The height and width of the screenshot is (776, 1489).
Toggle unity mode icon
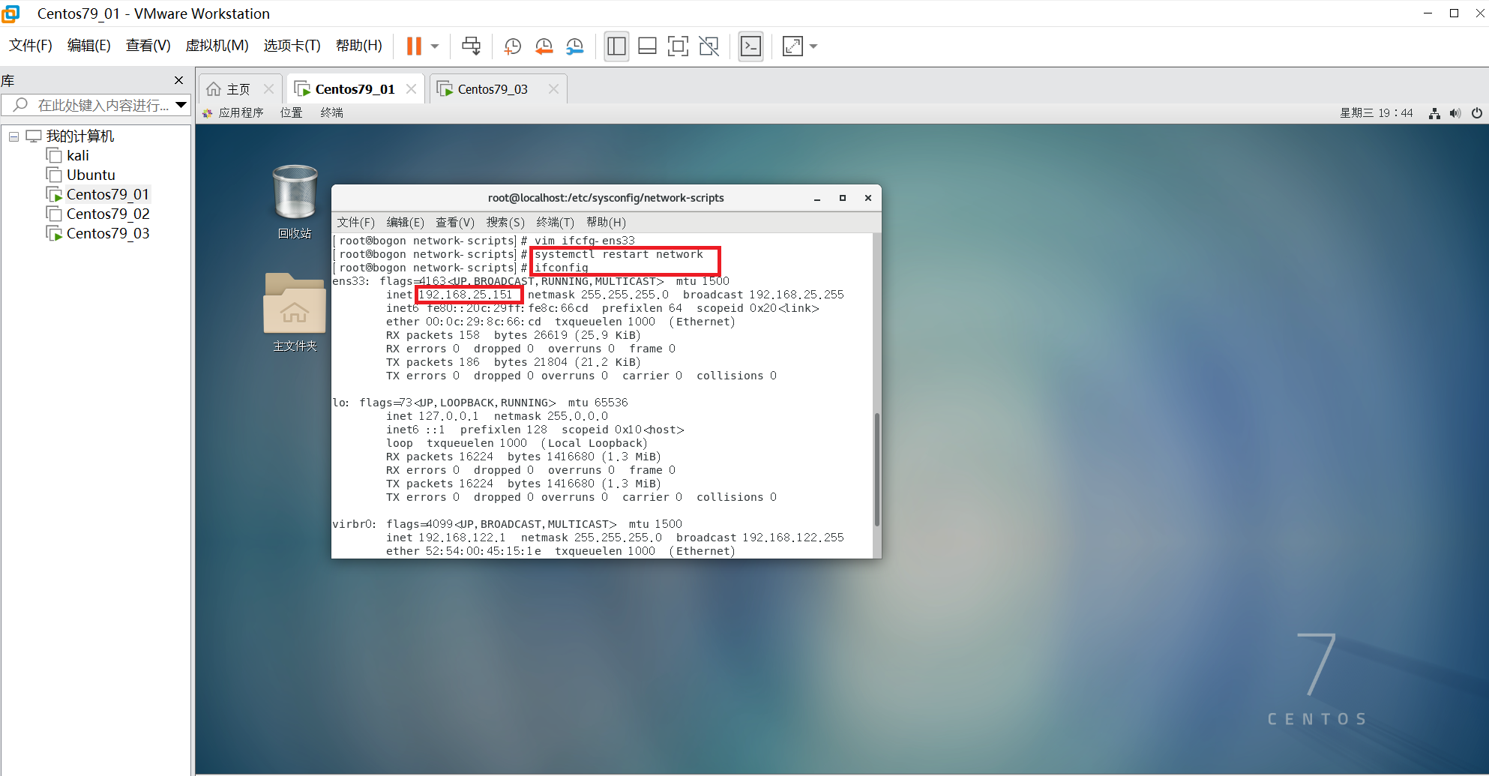[x=709, y=46]
